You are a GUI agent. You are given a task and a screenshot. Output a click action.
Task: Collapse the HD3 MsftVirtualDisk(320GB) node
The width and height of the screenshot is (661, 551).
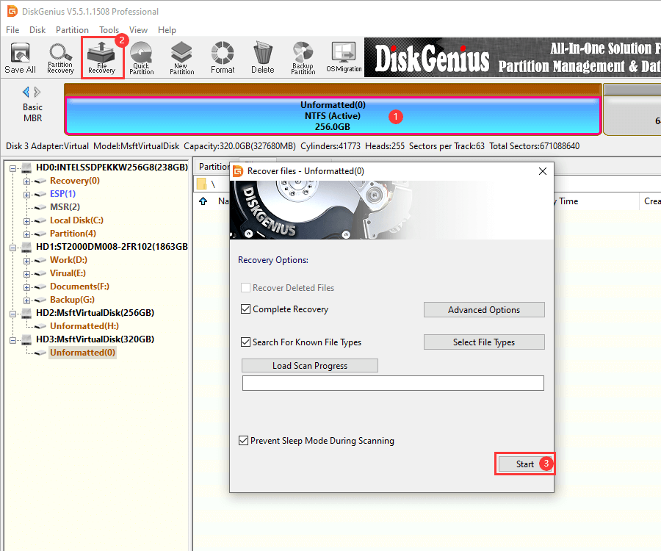[13, 340]
